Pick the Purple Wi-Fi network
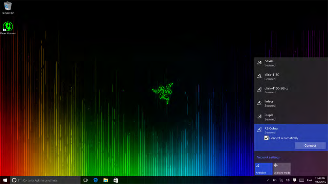 [x=291, y=117]
